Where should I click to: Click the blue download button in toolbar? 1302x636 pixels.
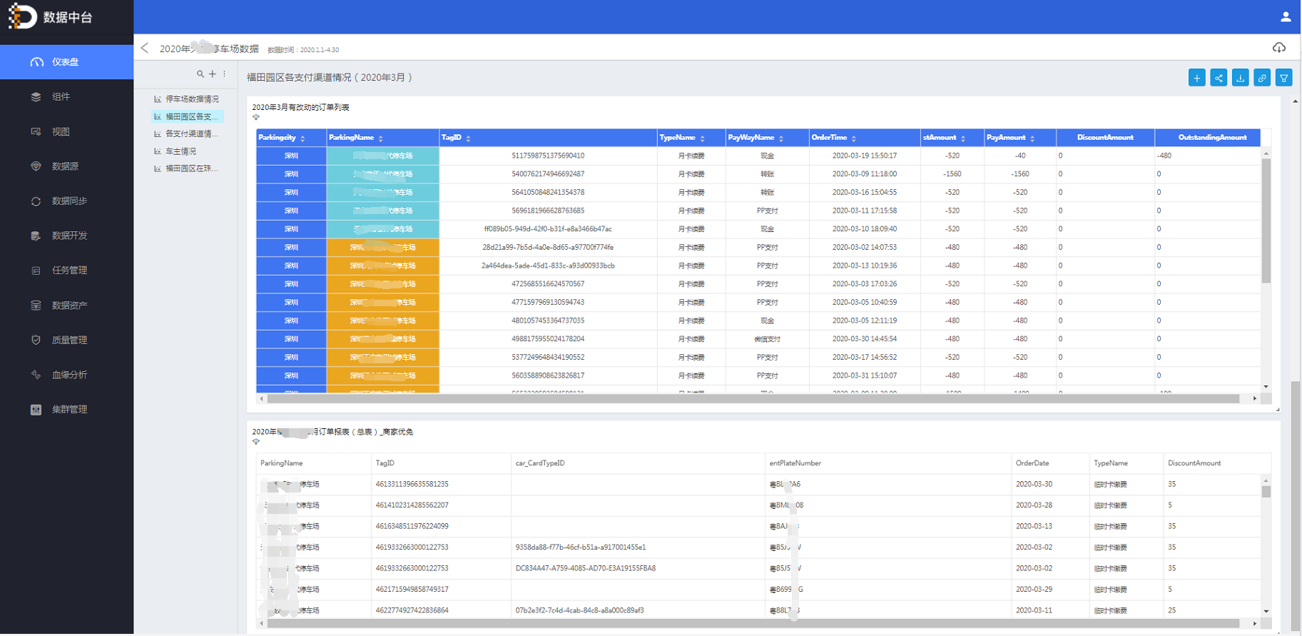[1240, 79]
